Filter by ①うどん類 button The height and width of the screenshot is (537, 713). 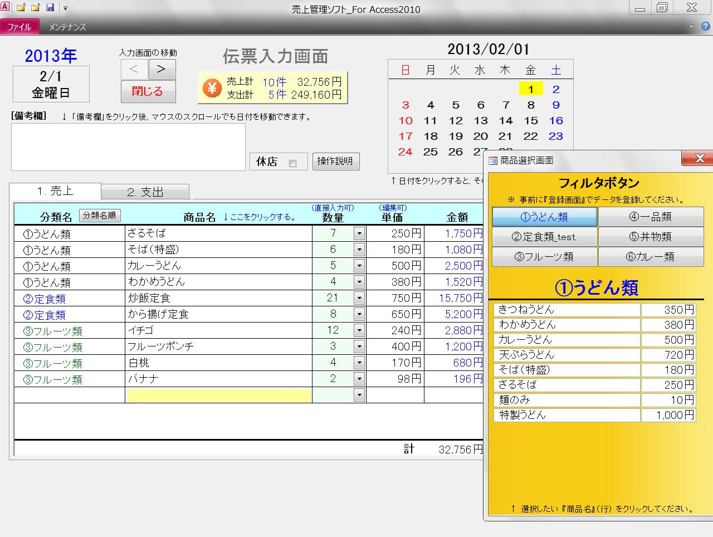click(545, 217)
